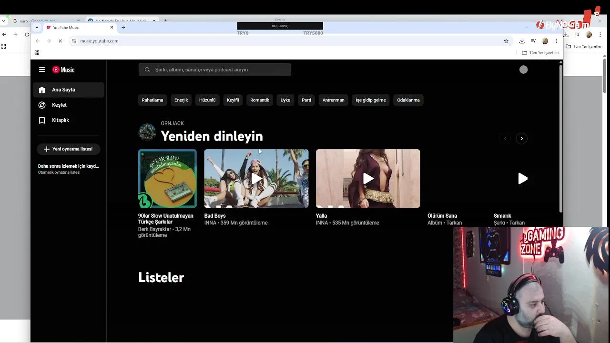Select the Rahatlama mood chip
The width and height of the screenshot is (610, 343).
tap(152, 100)
